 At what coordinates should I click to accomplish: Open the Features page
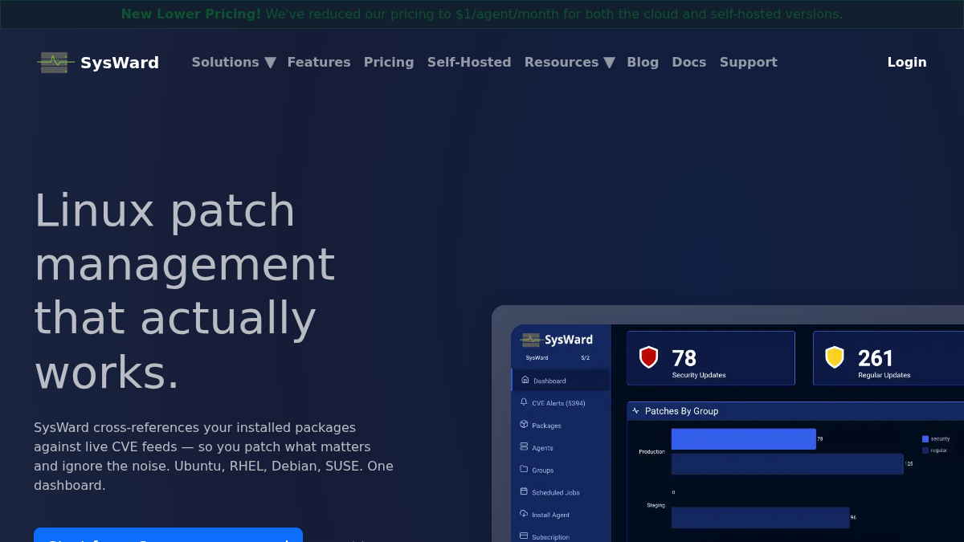tap(319, 62)
